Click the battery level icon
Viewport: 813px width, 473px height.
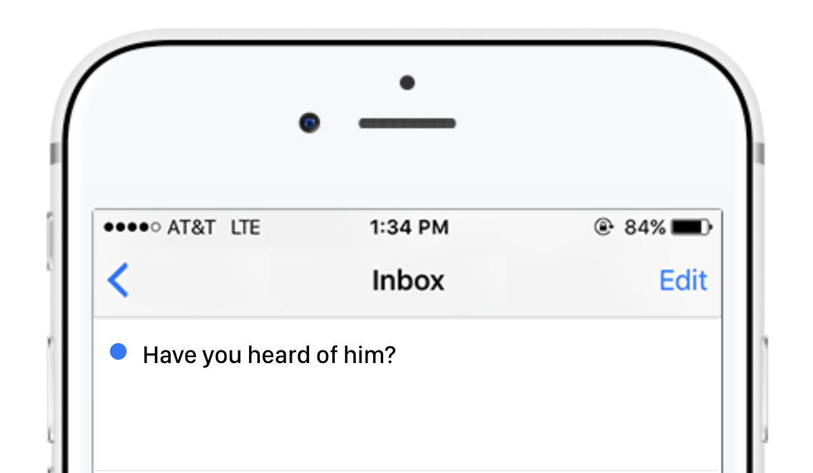[x=691, y=227]
